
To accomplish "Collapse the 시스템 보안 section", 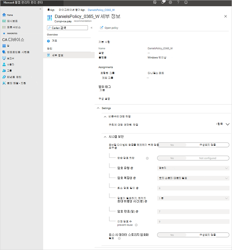I will pyautogui.click(x=105, y=137).
